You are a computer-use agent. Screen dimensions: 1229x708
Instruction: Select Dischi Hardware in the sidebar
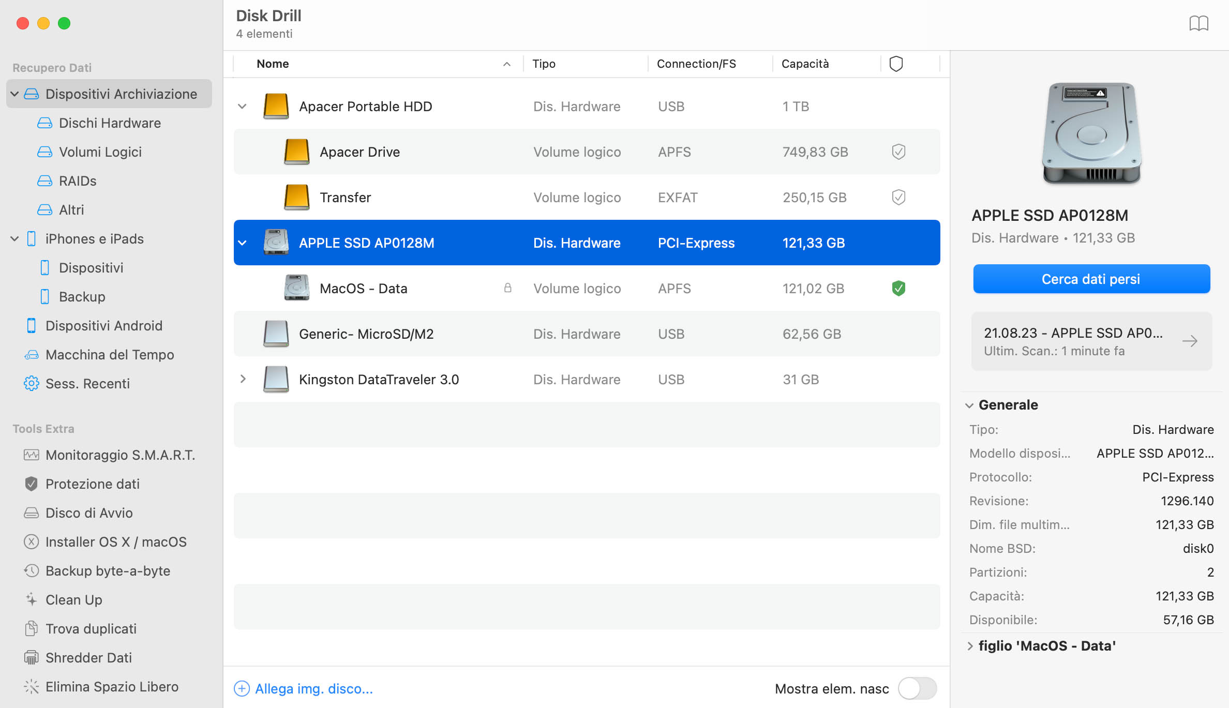coord(110,123)
